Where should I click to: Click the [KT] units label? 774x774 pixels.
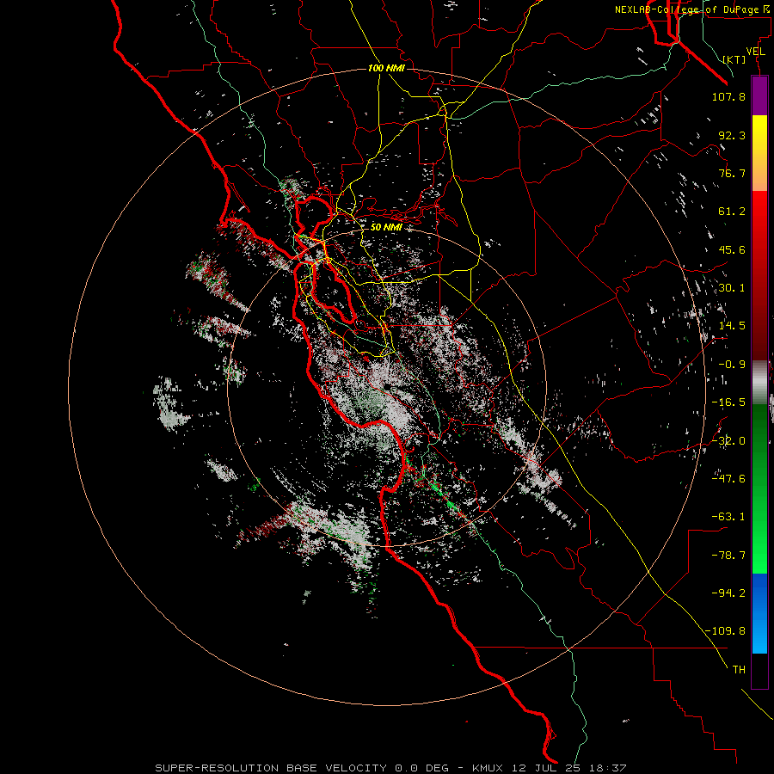click(734, 59)
